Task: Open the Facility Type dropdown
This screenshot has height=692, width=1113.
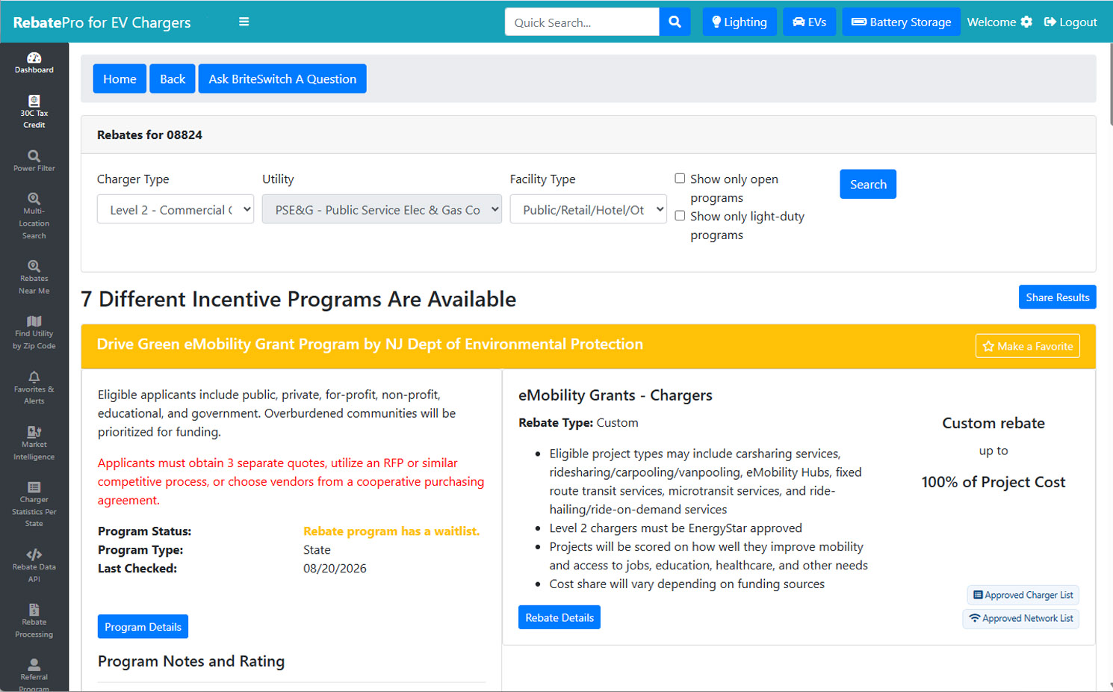Action: click(x=589, y=209)
